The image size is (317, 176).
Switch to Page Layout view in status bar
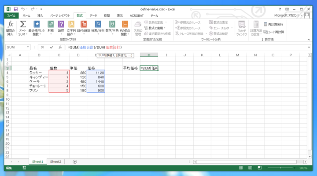[250, 168]
